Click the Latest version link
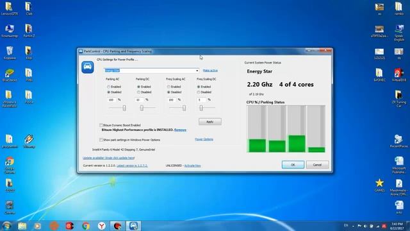 [x=132, y=166]
